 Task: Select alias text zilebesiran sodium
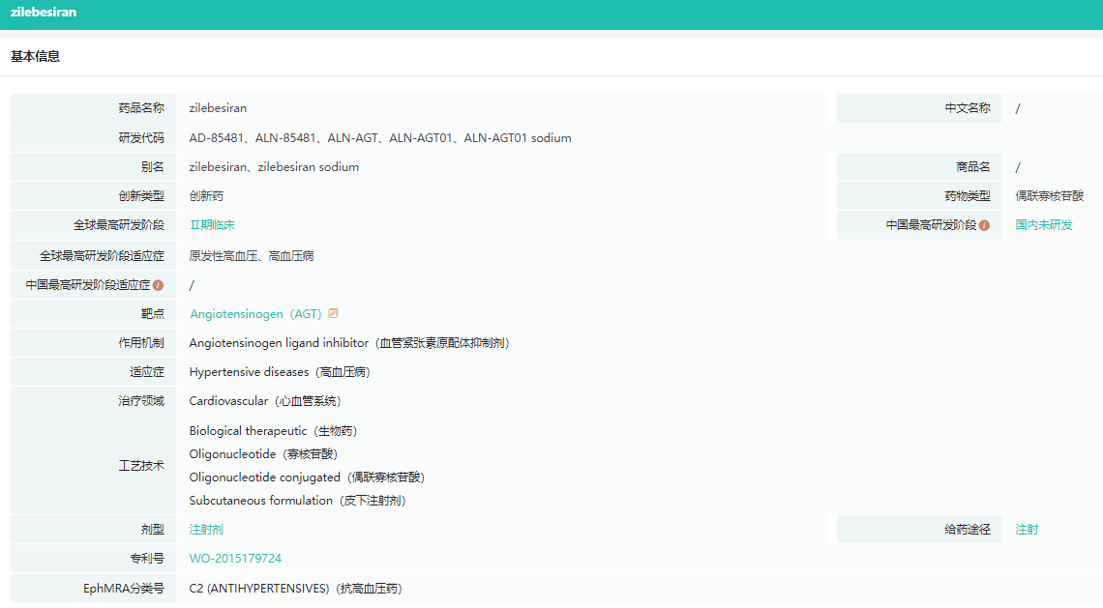point(308,166)
